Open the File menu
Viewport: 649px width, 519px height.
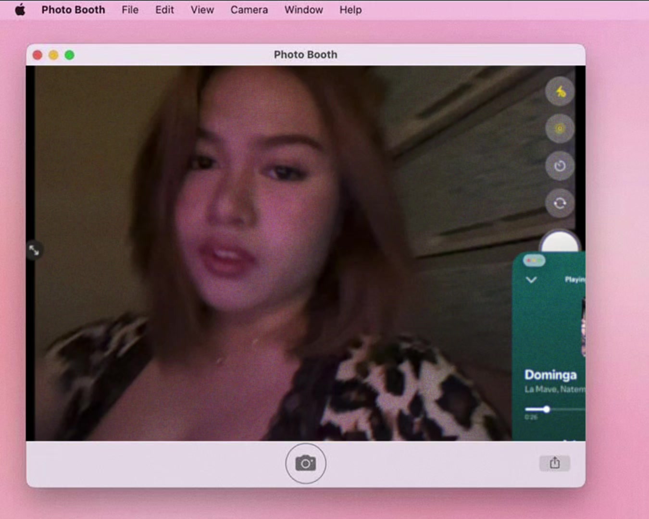click(x=130, y=10)
